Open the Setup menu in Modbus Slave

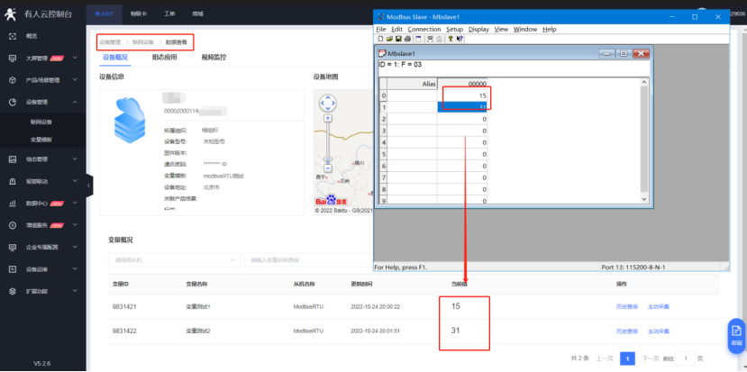click(x=454, y=29)
